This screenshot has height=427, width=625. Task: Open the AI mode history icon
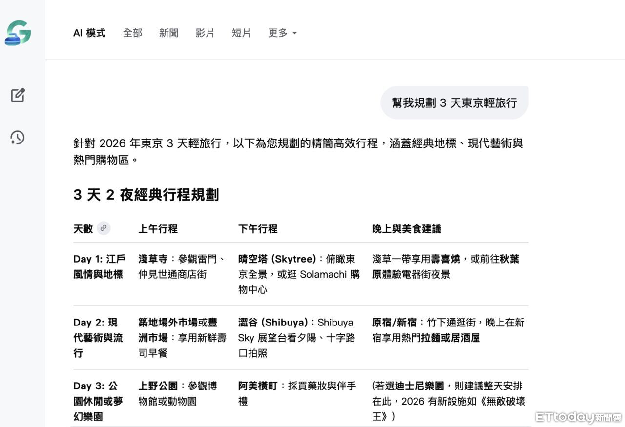tap(18, 138)
